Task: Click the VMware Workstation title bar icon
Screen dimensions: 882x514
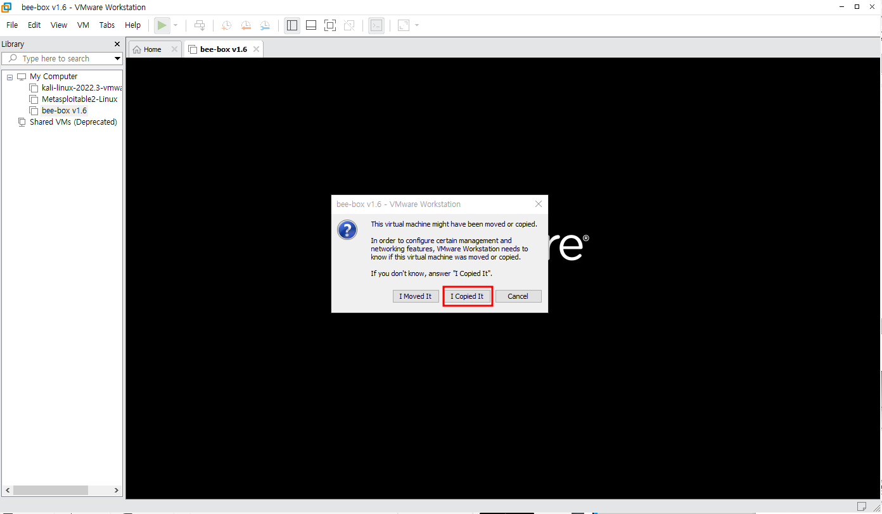Action: point(6,7)
